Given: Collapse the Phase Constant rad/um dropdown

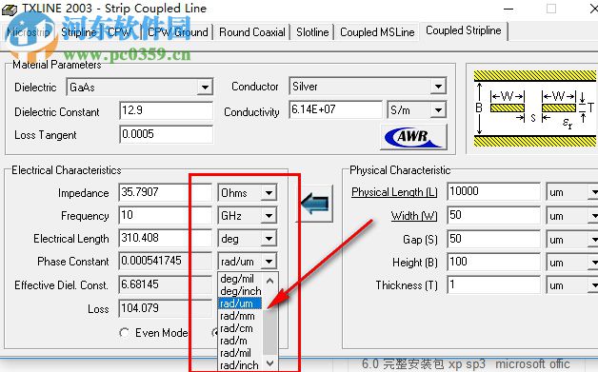Looking at the screenshot, I should coord(269,262).
